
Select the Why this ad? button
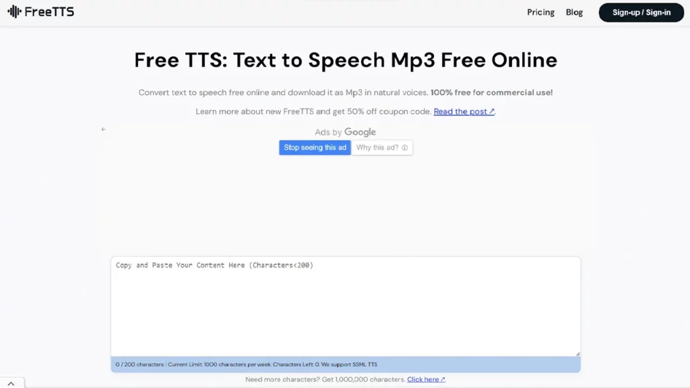(382, 148)
